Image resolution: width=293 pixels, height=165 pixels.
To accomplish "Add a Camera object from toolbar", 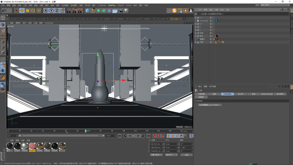I will click(120, 11).
